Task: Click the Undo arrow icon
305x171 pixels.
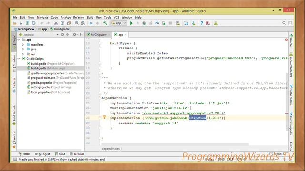Action: (x=41, y=23)
